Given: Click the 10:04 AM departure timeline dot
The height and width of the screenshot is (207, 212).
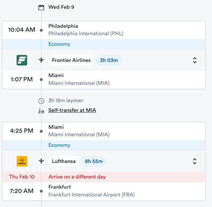Looking at the screenshot, I should (41, 30).
